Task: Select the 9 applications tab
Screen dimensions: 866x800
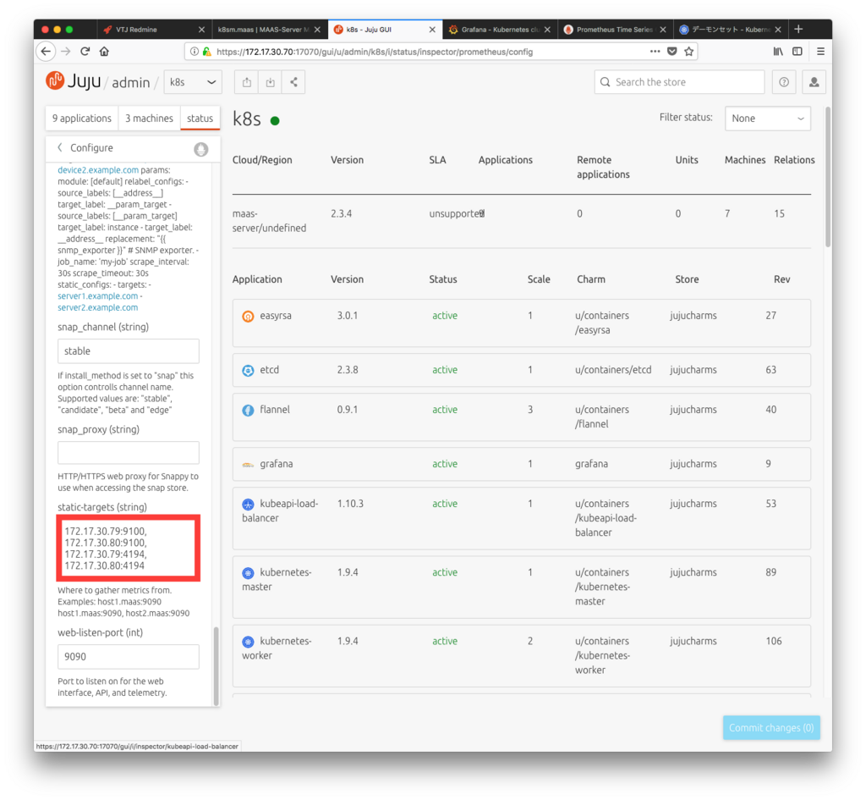Action: pyautogui.click(x=82, y=119)
